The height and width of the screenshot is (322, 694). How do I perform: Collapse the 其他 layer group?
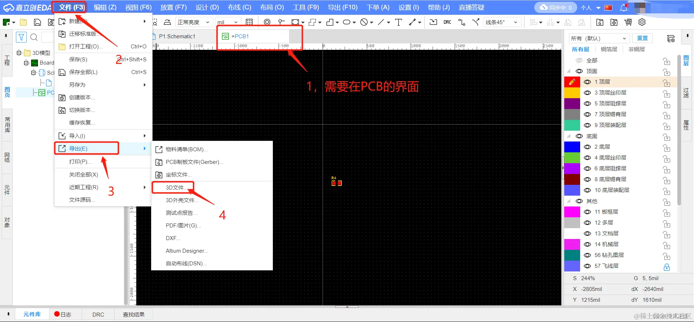click(569, 201)
